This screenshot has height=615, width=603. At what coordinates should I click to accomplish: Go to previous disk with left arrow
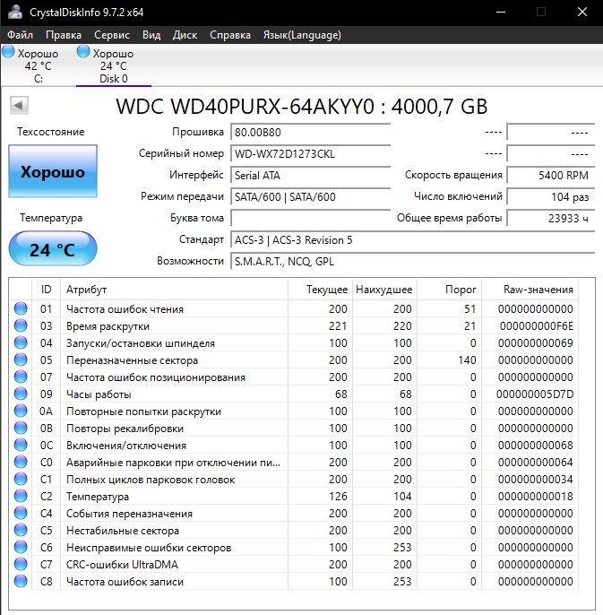coord(19,105)
